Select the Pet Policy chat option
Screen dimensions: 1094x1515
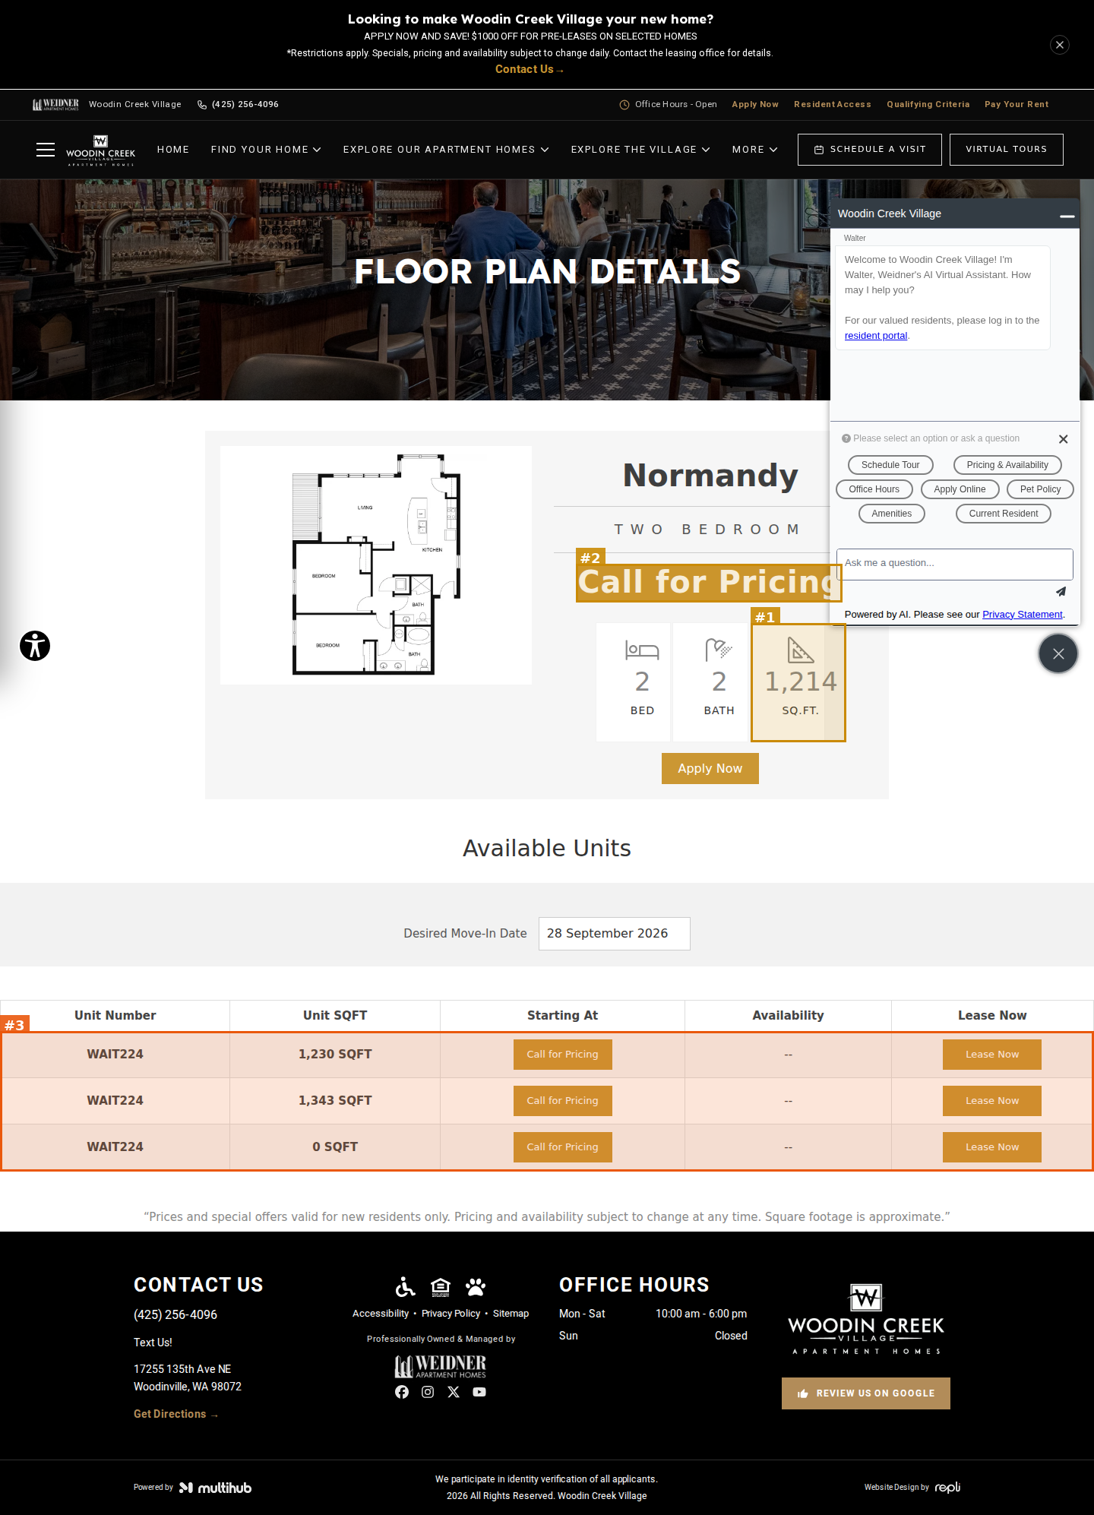(x=1041, y=489)
